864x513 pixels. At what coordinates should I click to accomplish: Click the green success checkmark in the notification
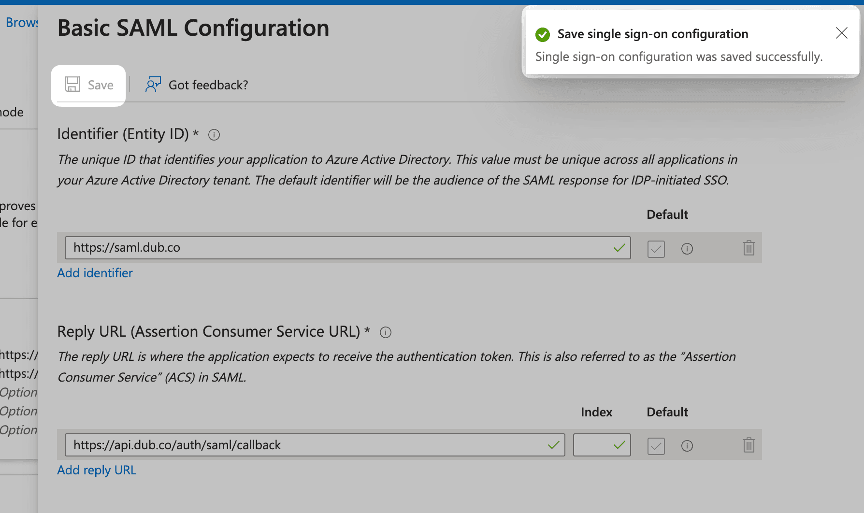(543, 34)
